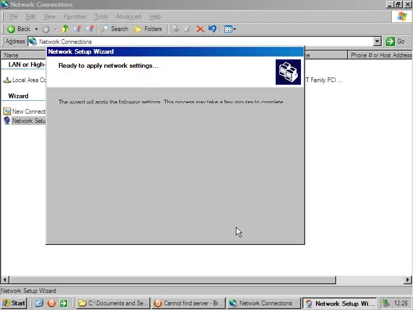Click the red Delete X icon
Viewport: 413px width, 310px height.
(x=200, y=29)
